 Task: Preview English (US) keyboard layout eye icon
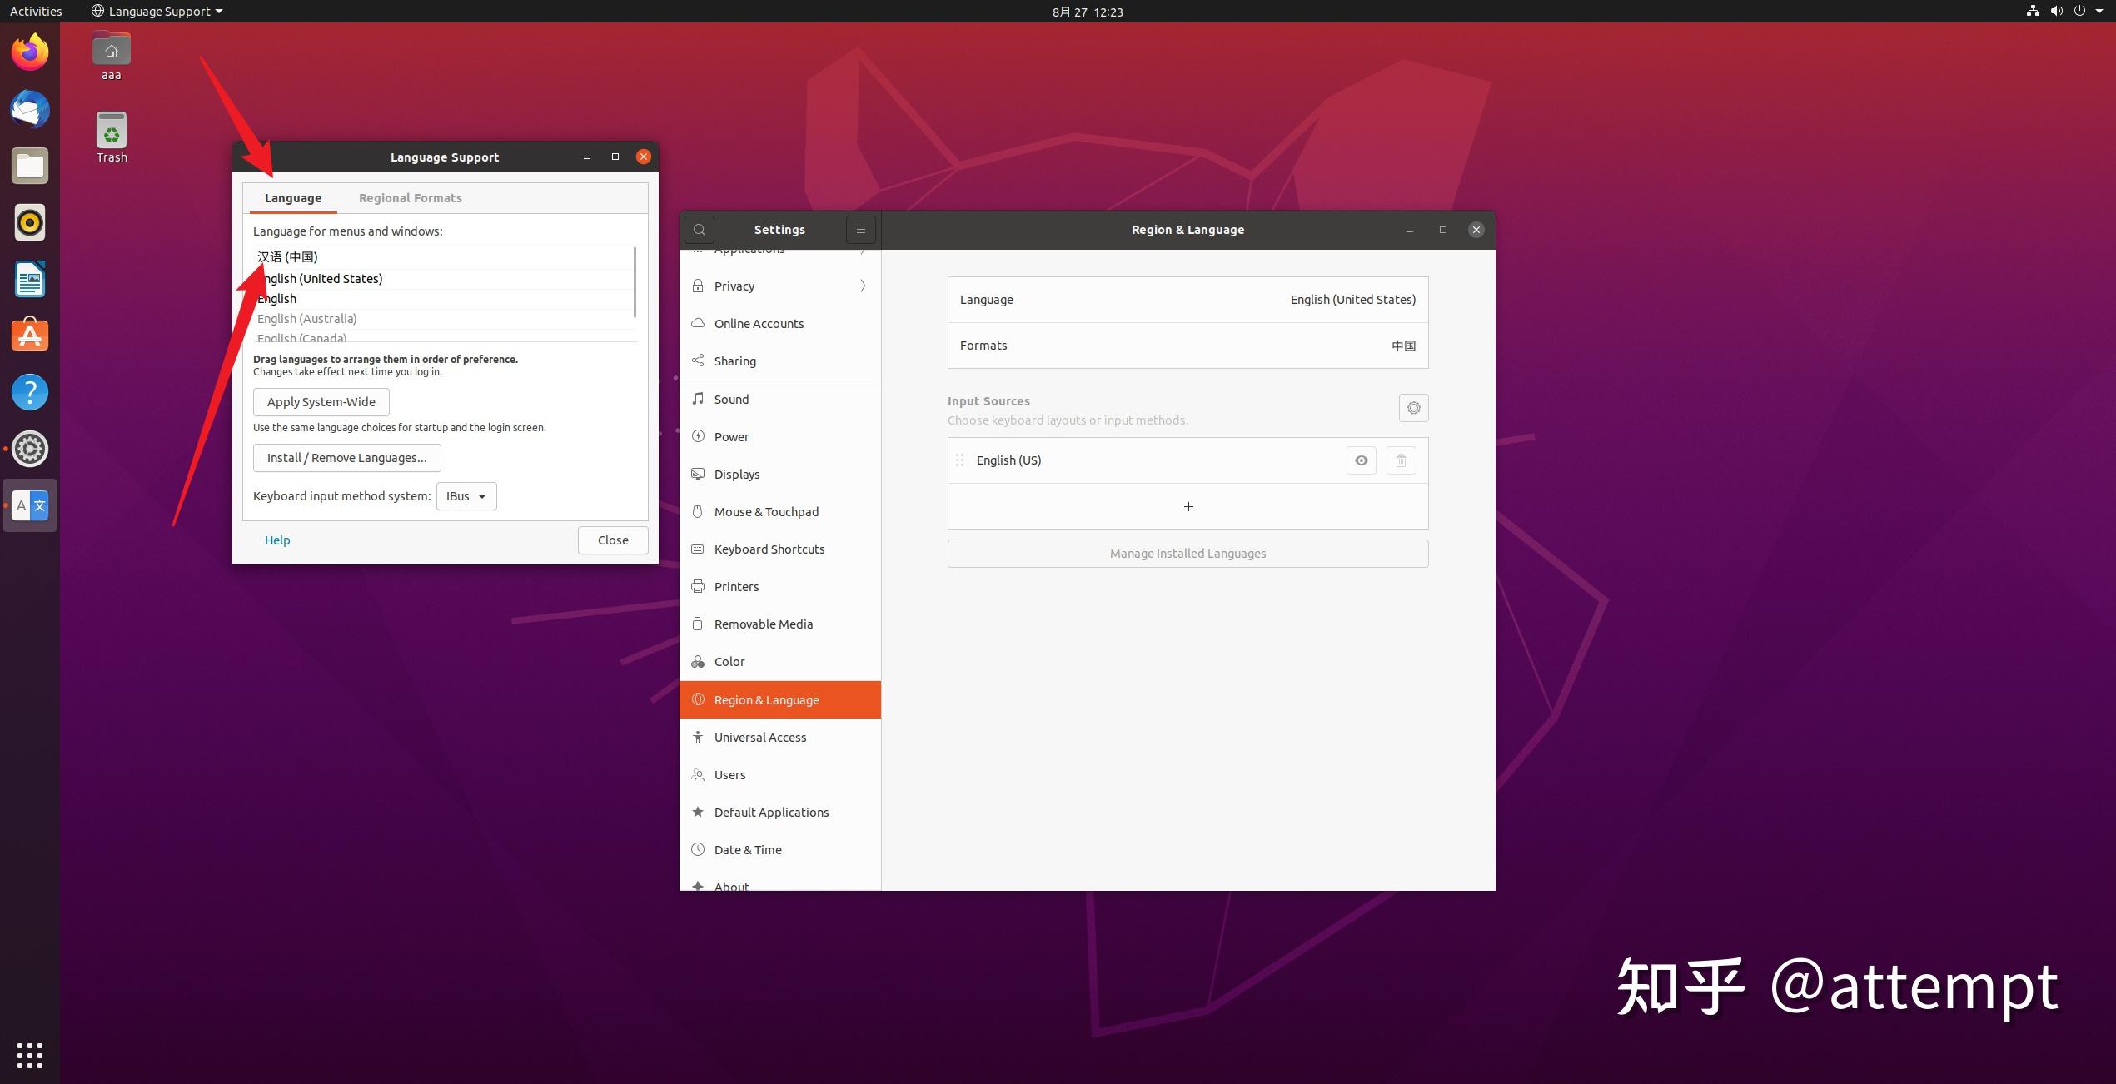coord(1361,460)
